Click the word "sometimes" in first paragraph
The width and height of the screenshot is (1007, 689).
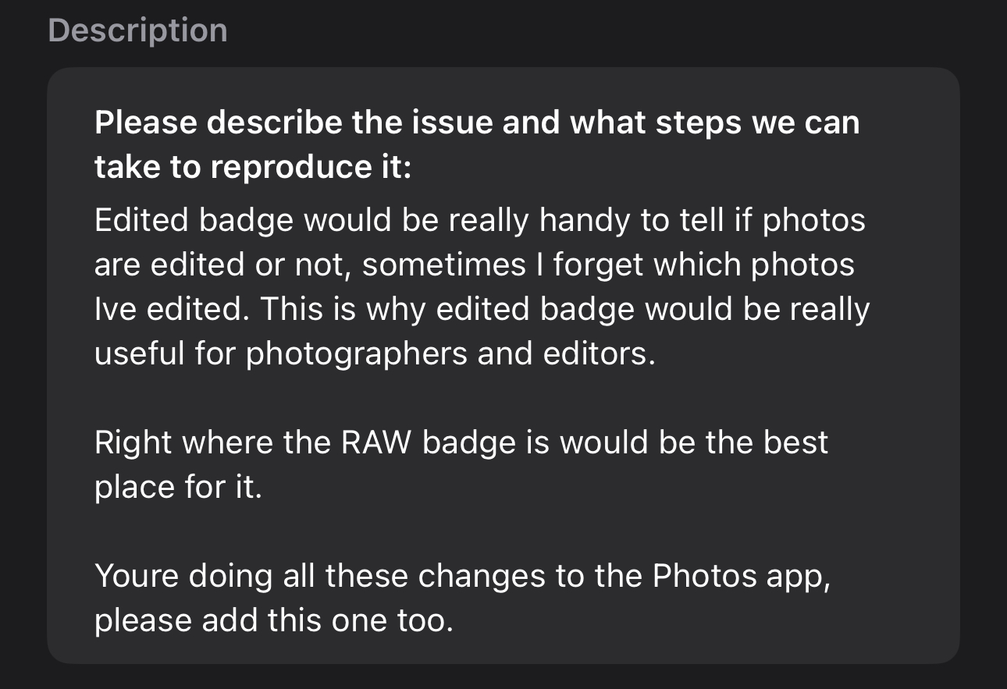443,265
